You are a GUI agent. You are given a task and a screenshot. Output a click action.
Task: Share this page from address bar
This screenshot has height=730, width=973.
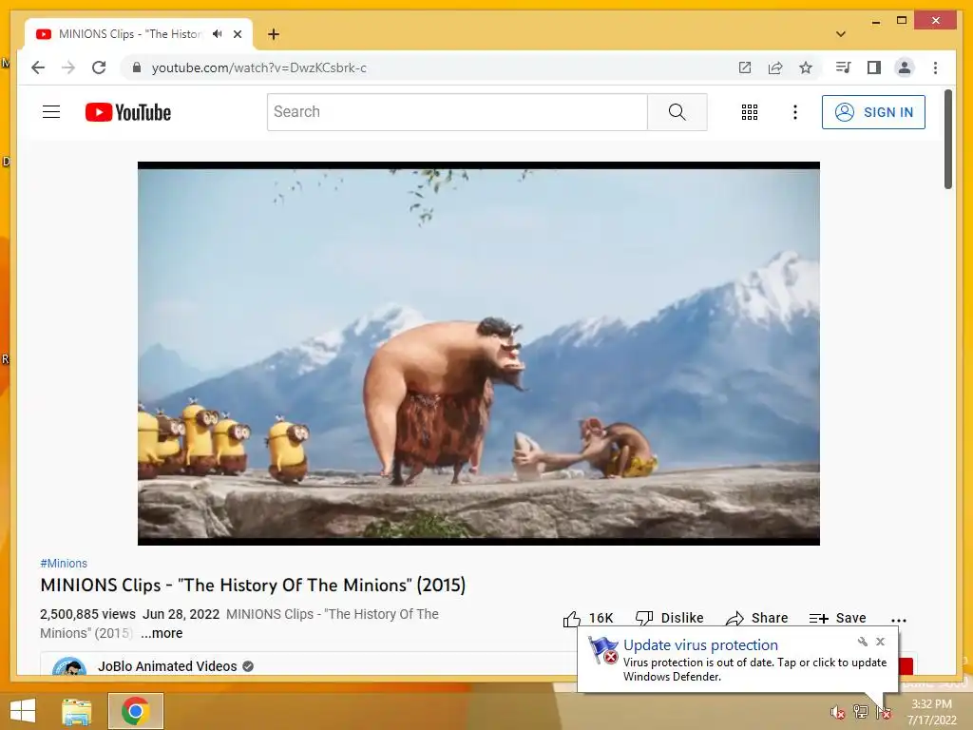click(x=775, y=67)
